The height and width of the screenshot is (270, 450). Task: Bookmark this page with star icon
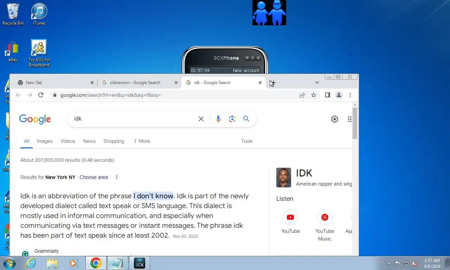click(314, 95)
